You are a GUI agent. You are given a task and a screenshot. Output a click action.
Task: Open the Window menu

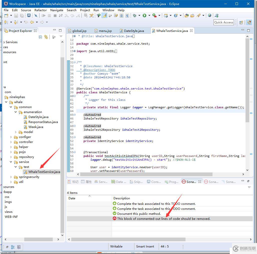pyautogui.click(x=108, y=10)
